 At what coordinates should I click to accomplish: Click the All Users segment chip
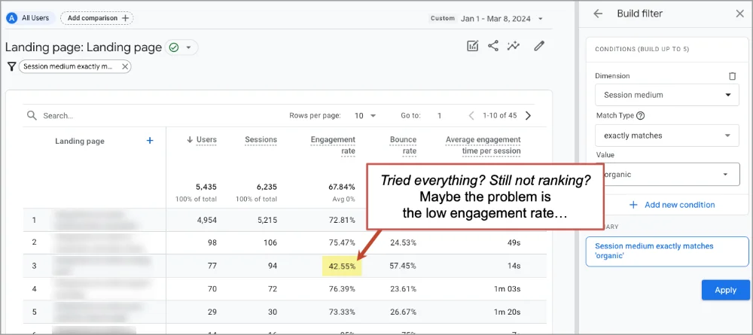[x=31, y=18]
